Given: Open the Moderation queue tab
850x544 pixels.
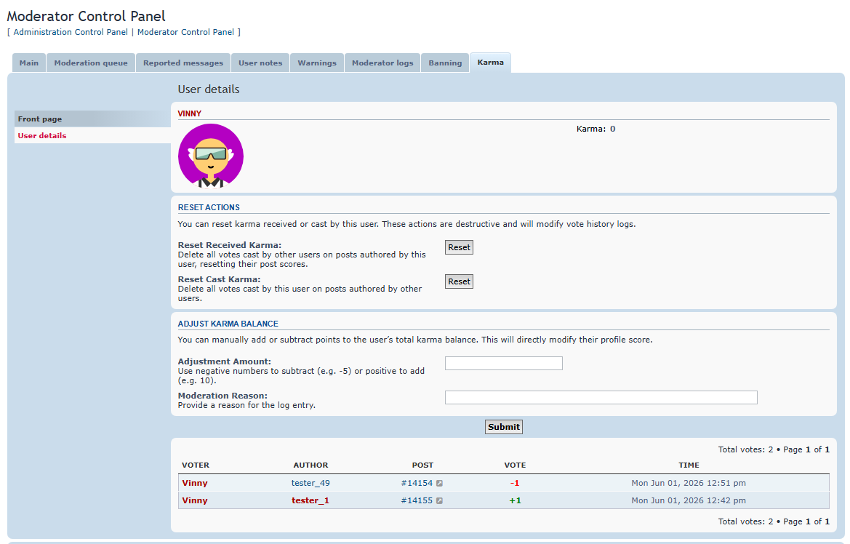Looking at the screenshot, I should (x=91, y=63).
